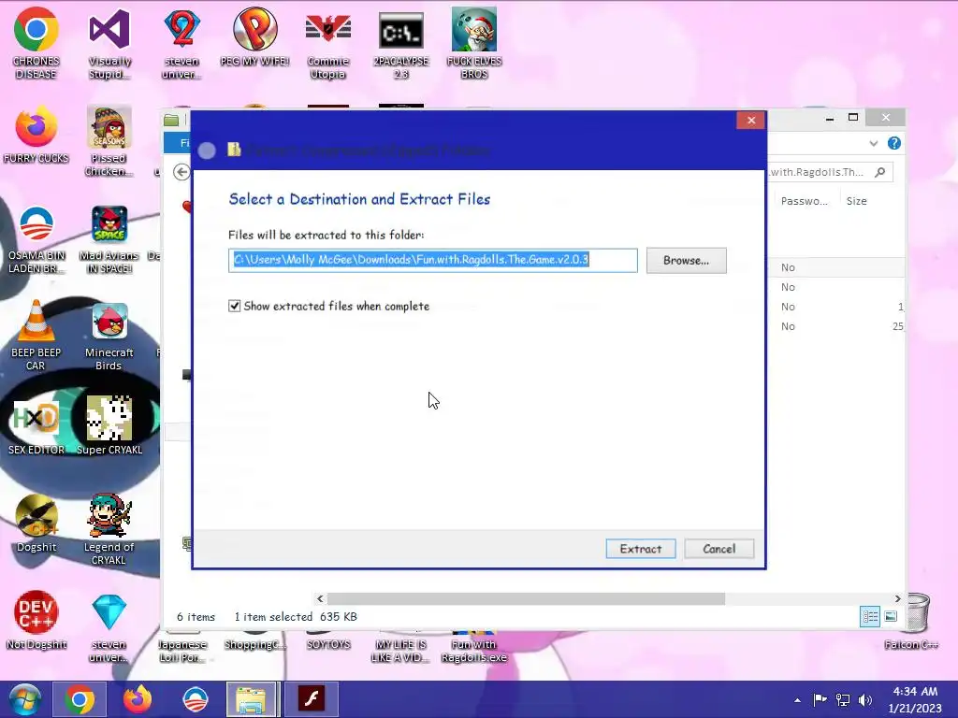Select PEG MY WIFE desktop icon
958x718 pixels.
[254, 36]
